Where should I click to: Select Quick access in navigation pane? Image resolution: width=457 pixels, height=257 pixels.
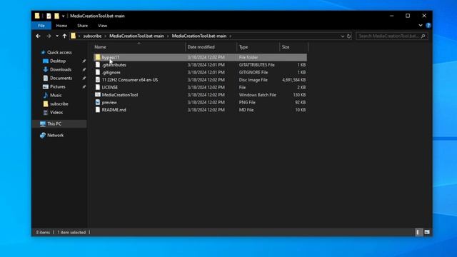click(x=59, y=52)
